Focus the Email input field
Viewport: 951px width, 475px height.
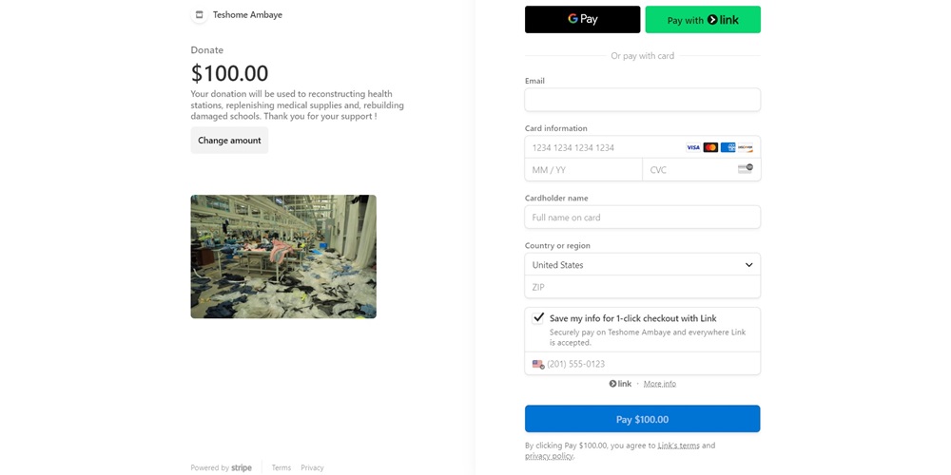642,100
